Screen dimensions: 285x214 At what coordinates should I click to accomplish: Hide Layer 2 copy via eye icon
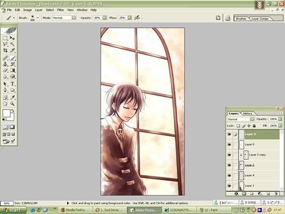click(229, 155)
